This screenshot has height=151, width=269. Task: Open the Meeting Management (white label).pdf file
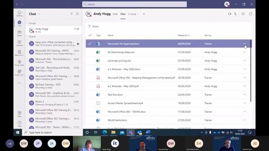[141, 78]
